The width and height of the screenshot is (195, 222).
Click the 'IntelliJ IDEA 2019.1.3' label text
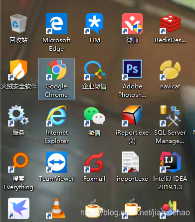pos(170,183)
